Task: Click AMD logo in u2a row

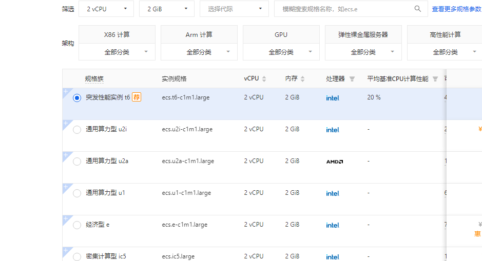Action: click(x=334, y=162)
